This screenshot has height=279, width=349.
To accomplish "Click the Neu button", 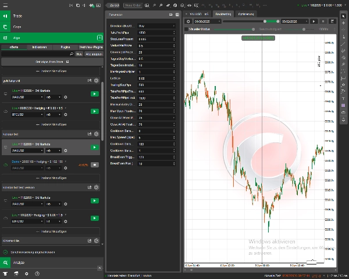I will [79, 53].
